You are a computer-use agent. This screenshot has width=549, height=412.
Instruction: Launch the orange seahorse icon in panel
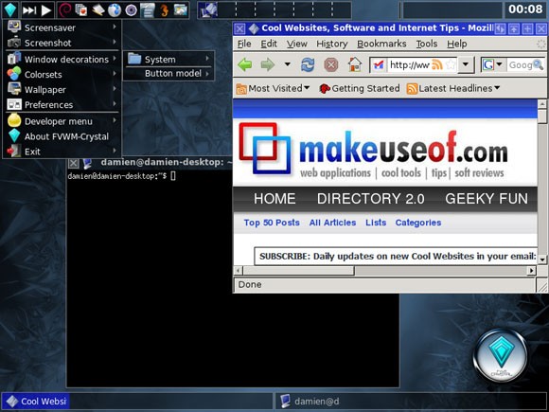165,10
